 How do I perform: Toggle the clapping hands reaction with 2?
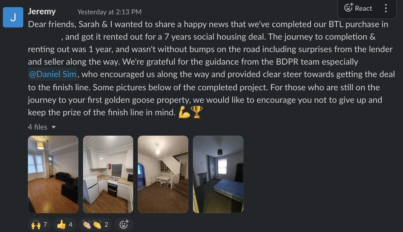point(95,225)
